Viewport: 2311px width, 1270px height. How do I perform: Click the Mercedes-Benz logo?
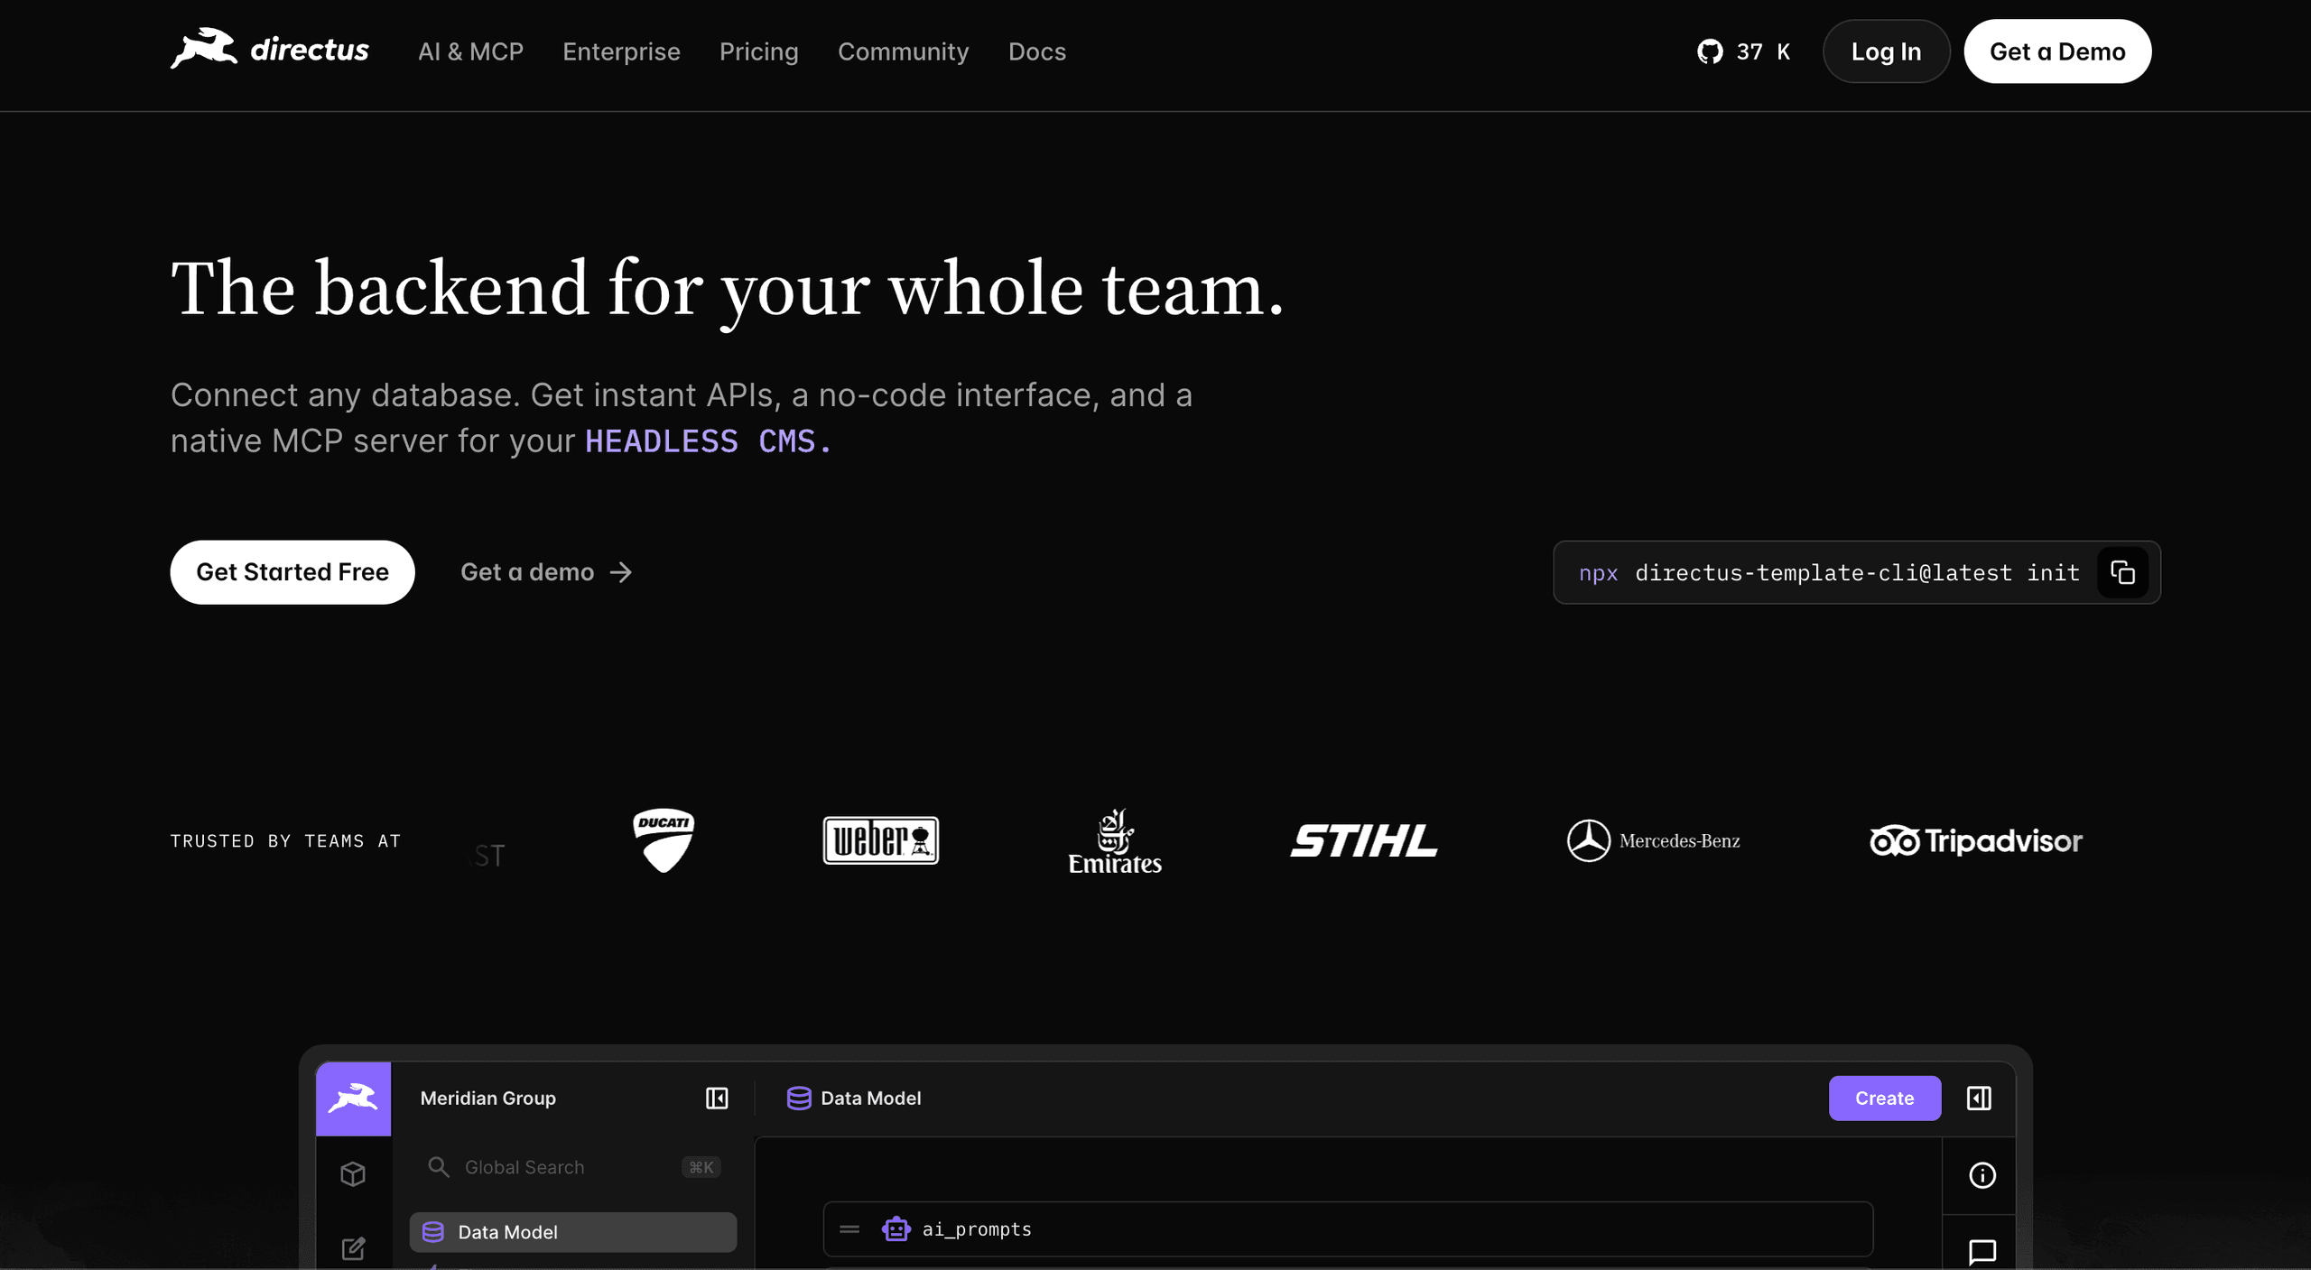[x=1654, y=840]
